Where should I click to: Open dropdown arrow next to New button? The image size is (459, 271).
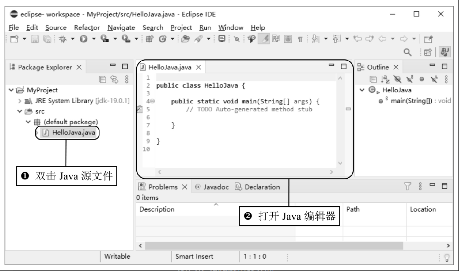coord(24,39)
